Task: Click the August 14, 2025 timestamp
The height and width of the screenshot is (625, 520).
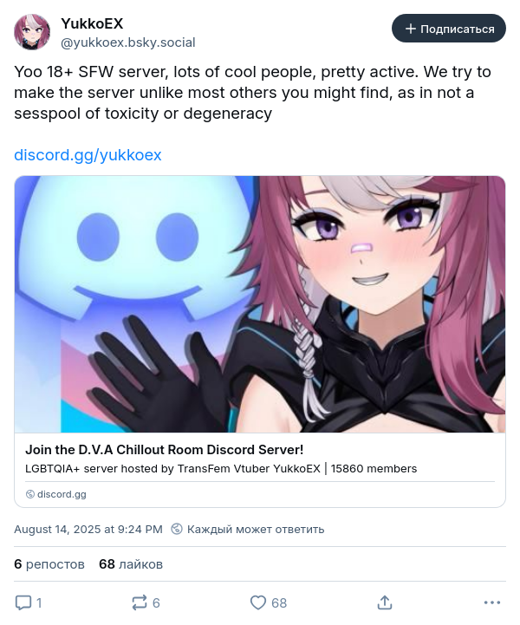Action: tap(88, 530)
